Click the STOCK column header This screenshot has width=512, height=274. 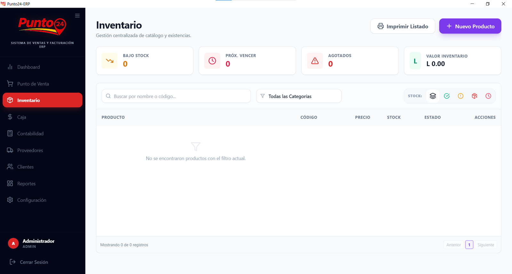point(394,117)
